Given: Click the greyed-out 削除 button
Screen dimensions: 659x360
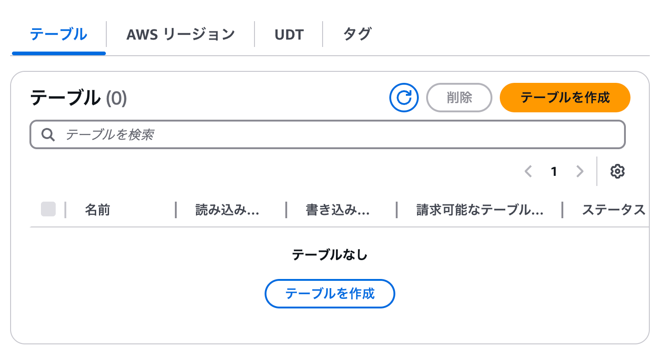Looking at the screenshot, I should (x=459, y=98).
